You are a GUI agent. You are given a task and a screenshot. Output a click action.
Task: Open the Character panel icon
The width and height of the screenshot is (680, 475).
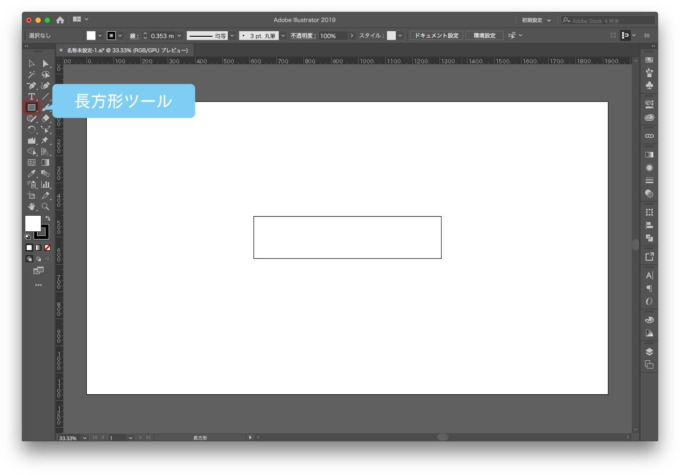[x=649, y=275]
